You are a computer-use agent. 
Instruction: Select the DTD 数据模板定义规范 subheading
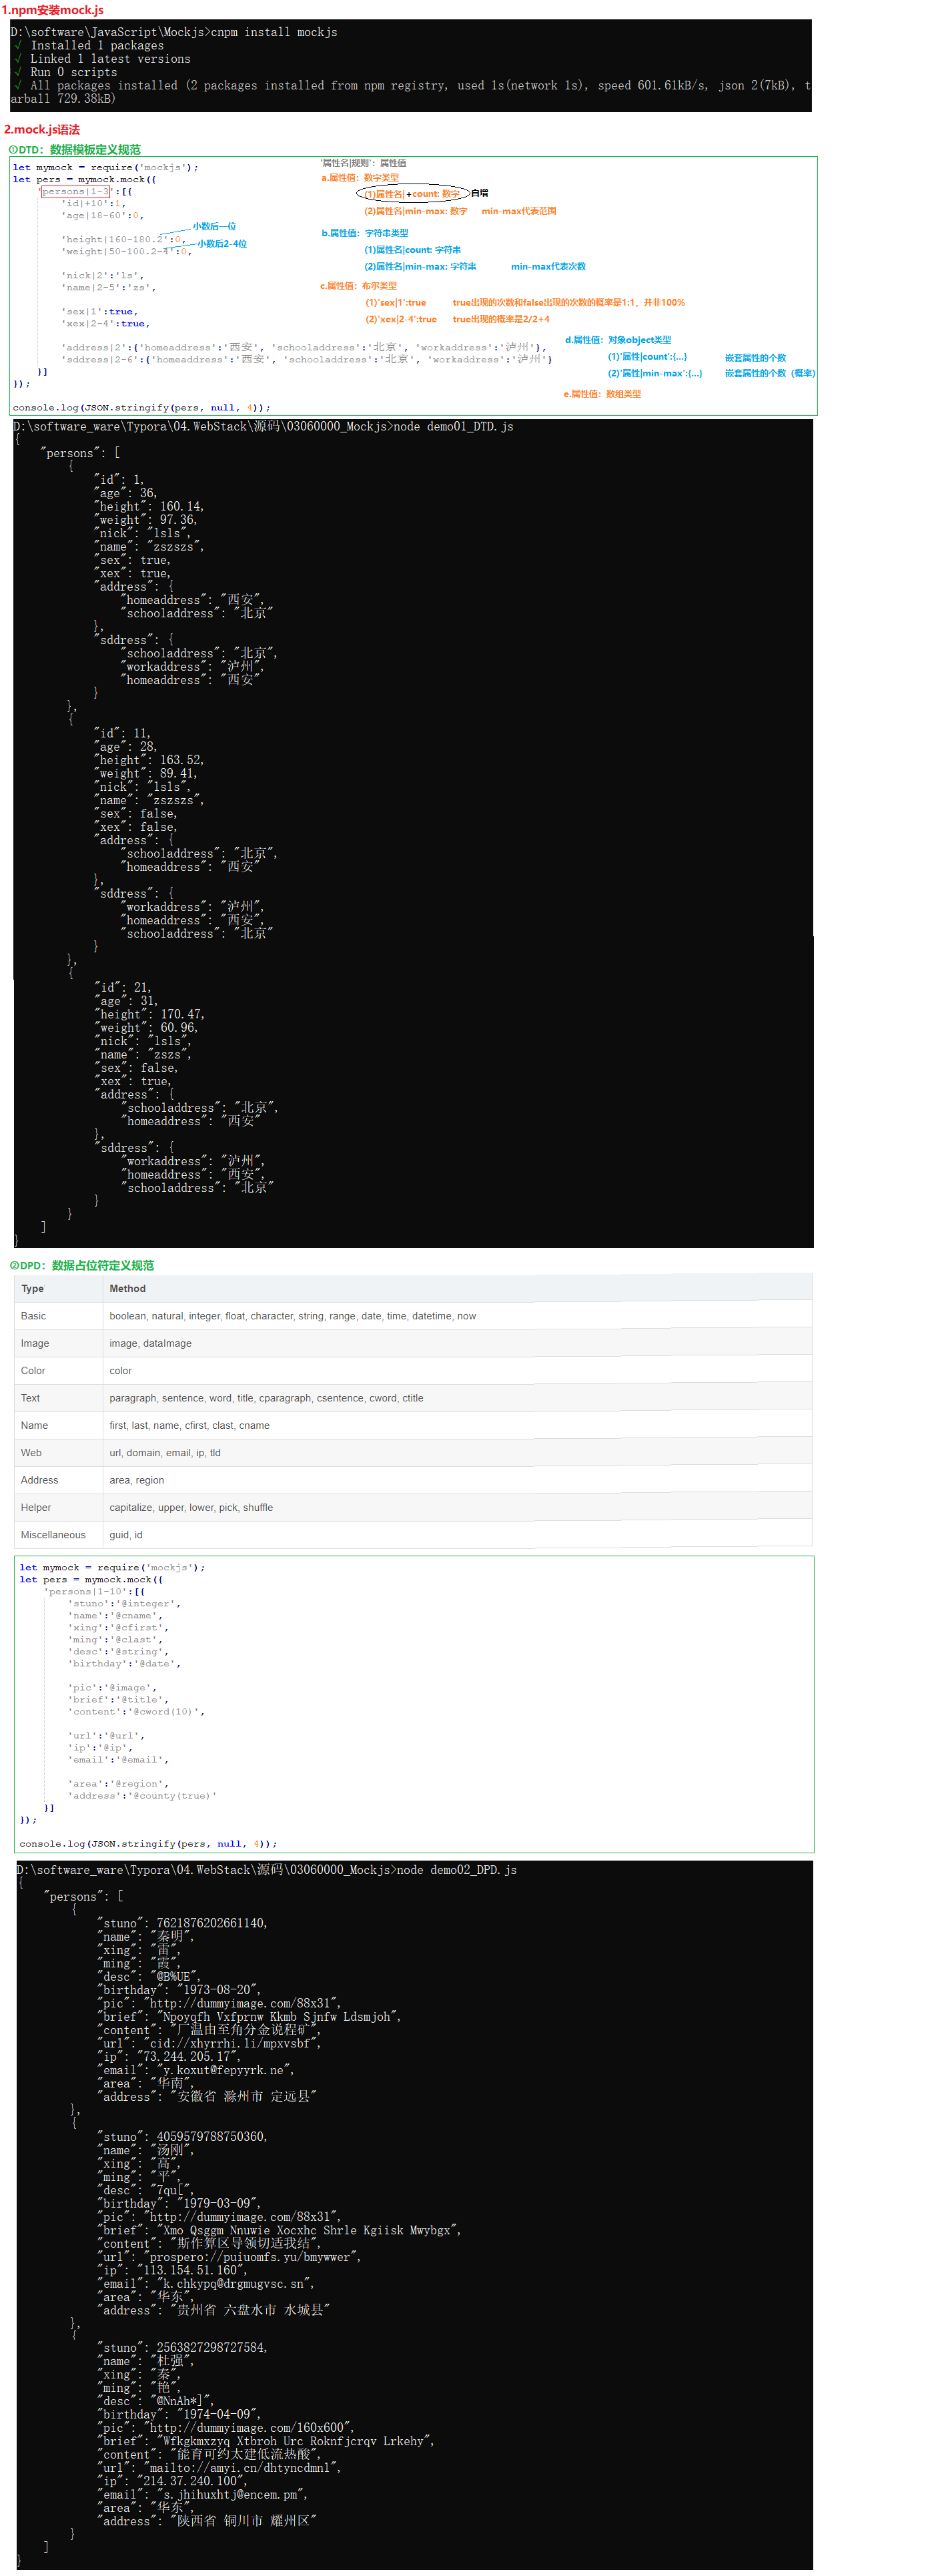tap(75, 150)
